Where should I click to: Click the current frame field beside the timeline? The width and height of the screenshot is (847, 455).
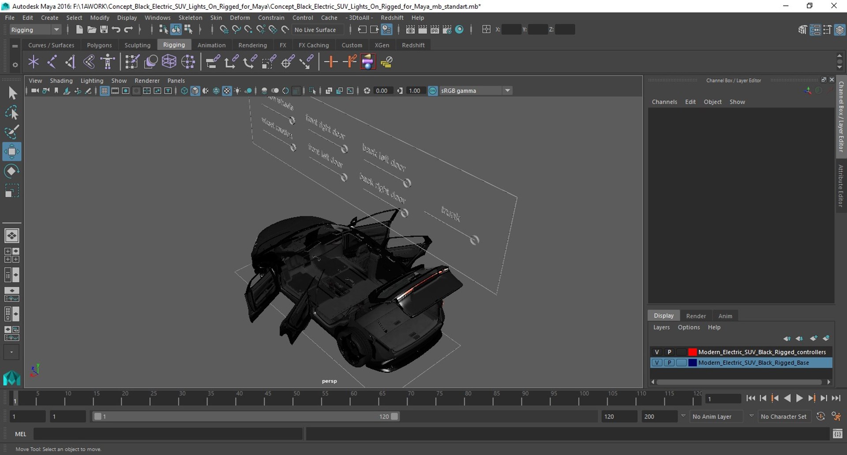tap(723, 399)
